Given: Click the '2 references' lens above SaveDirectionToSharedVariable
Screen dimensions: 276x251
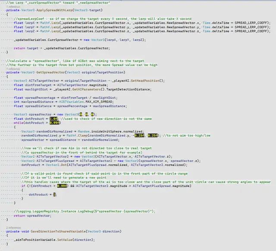Looking at the screenshot, I should 13,228.
